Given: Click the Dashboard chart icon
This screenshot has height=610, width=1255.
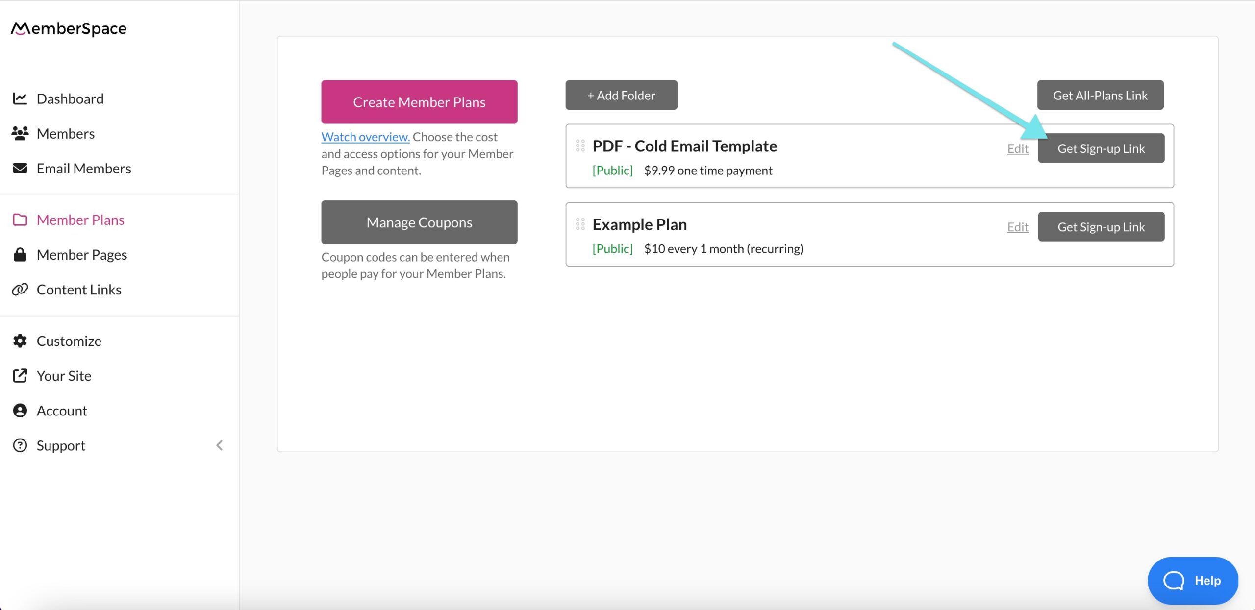Looking at the screenshot, I should [20, 98].
